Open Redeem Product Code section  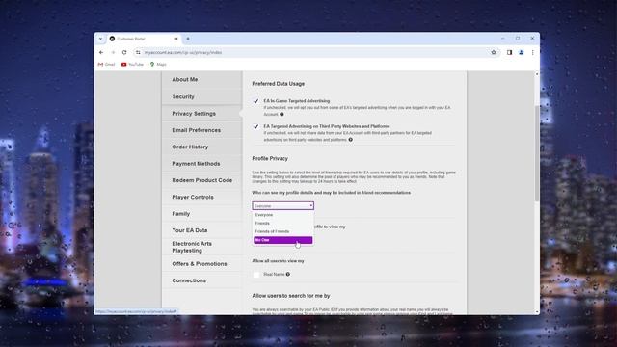click(201, 180)
